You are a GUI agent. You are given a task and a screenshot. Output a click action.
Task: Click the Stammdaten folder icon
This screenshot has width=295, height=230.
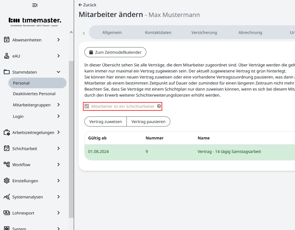pyautogui.click(x=6, y=72)
